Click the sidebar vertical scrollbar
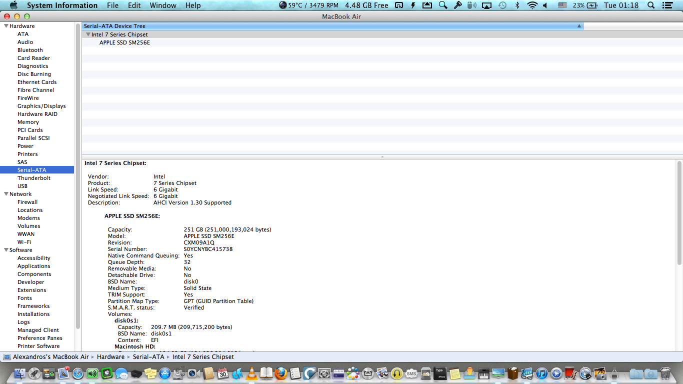Image resolution: width=683 pixels, height=384 pixels. point(77,175)
